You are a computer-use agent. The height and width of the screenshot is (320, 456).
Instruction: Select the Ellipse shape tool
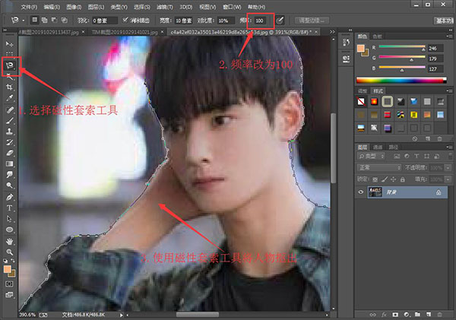coord(9,230)
